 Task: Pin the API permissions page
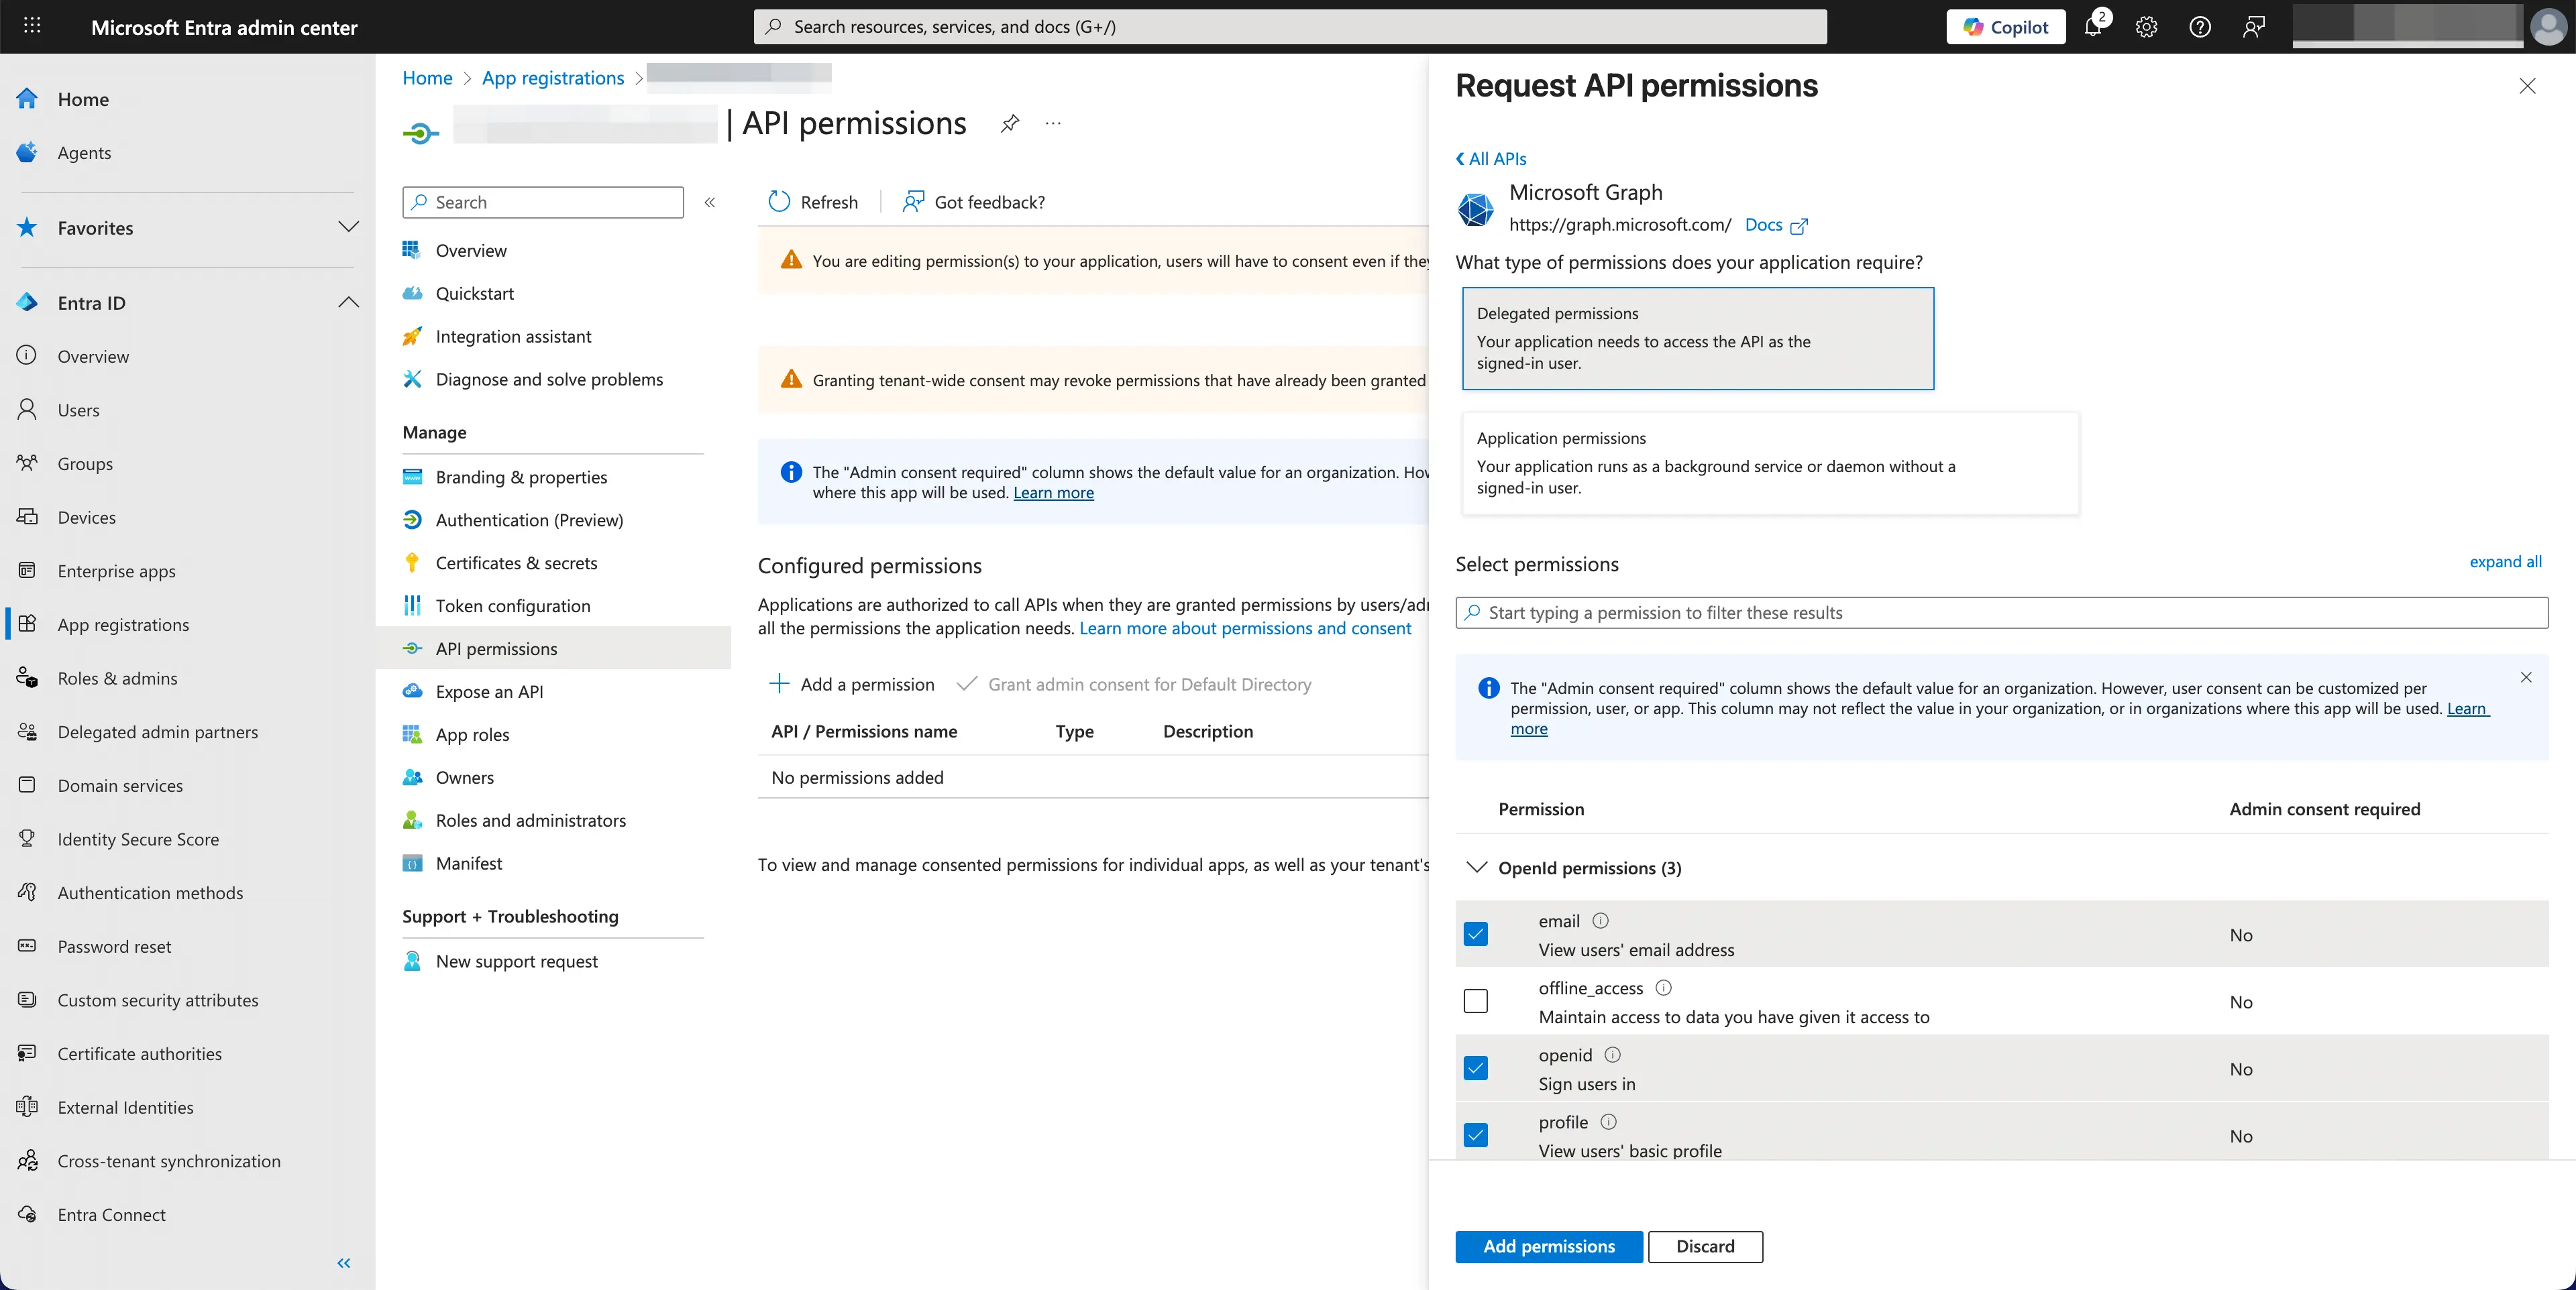tap(1010, 123)
